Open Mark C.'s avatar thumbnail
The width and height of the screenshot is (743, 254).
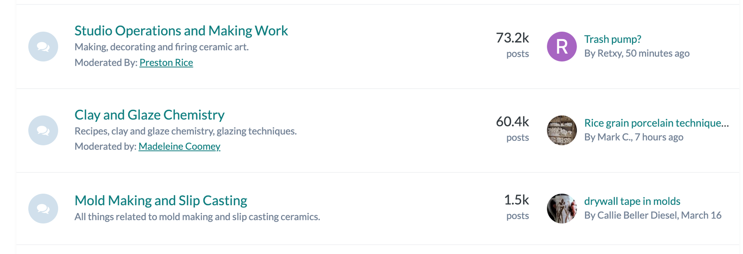tap(562, 130)
